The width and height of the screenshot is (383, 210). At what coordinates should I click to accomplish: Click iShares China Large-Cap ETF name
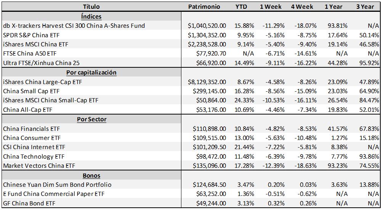pos(42,82)
